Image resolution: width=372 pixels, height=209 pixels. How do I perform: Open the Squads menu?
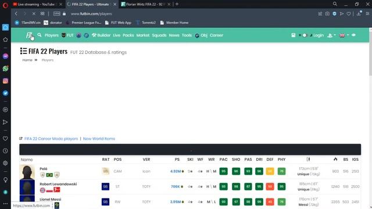(x=159, y=35)
